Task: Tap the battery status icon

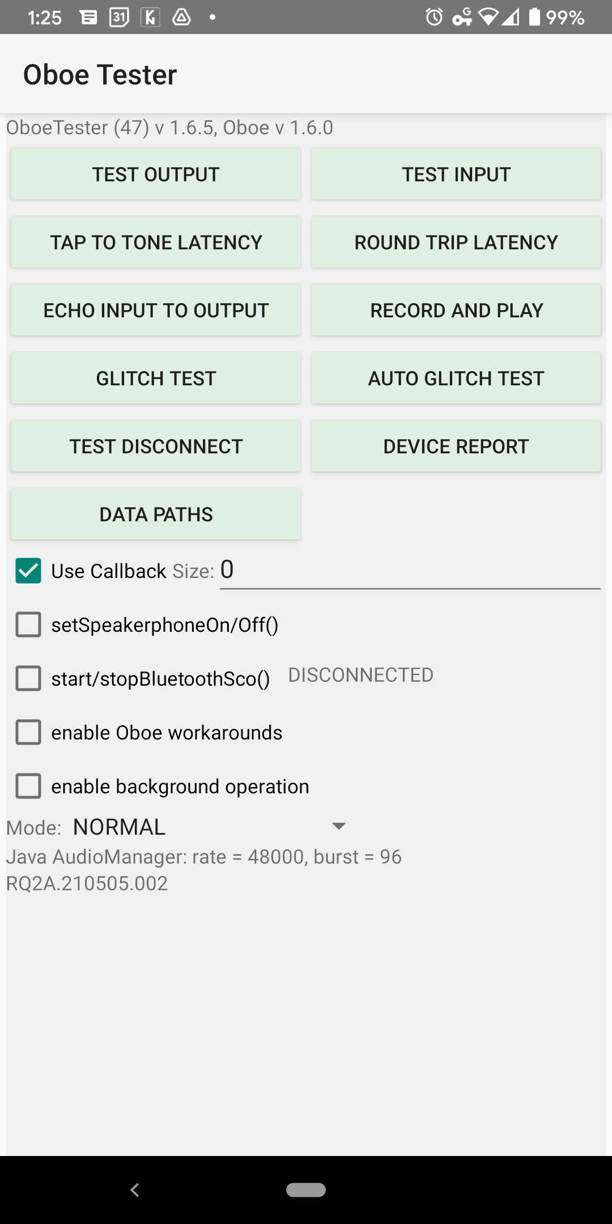Action: click(x=534, y=17)
